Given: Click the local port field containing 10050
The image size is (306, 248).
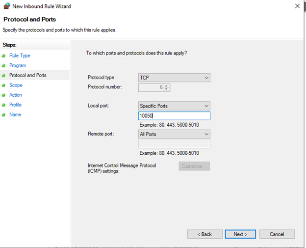Looking at the screenshot, I should pyautogui.click(x=174, y=116).
